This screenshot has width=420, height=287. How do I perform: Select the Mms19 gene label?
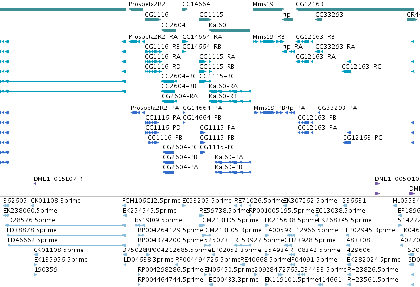tap(263, 4)
